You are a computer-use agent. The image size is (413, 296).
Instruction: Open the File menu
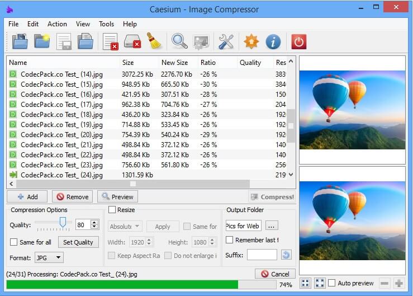coord(13,24)
